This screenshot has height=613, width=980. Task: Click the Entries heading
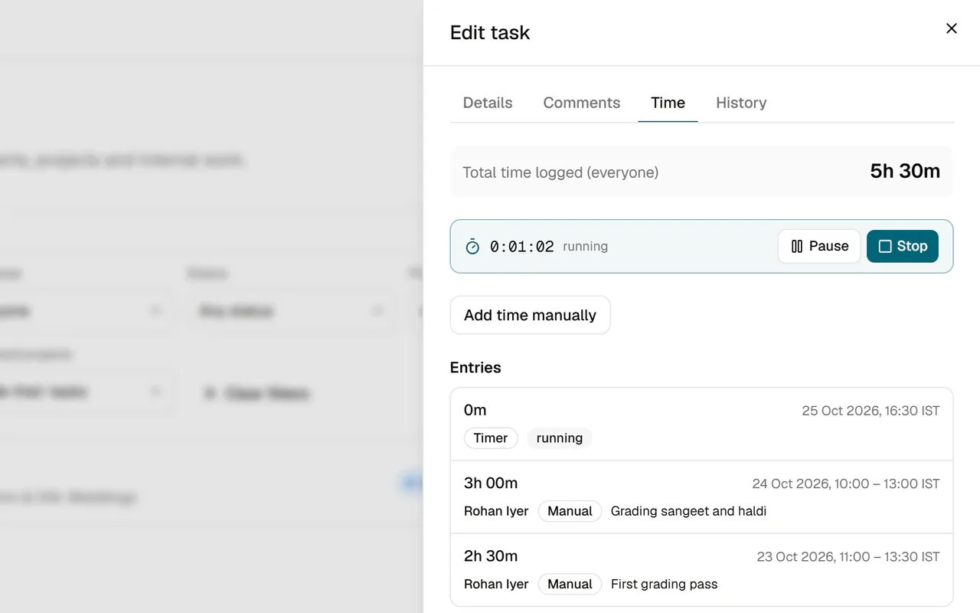(x=475, y=368)
